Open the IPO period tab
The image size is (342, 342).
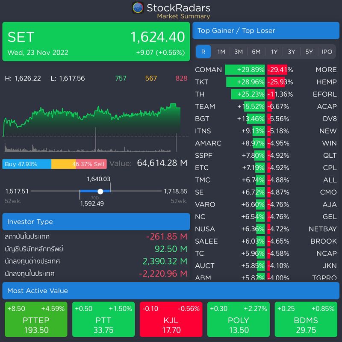pyautogui.click(x=327, y=52)
